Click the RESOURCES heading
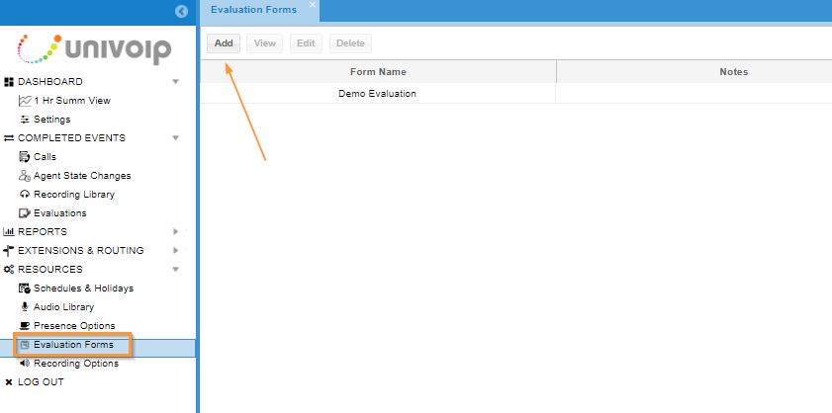Viewport: 832px width, 413px height. [x=50, y=270]
